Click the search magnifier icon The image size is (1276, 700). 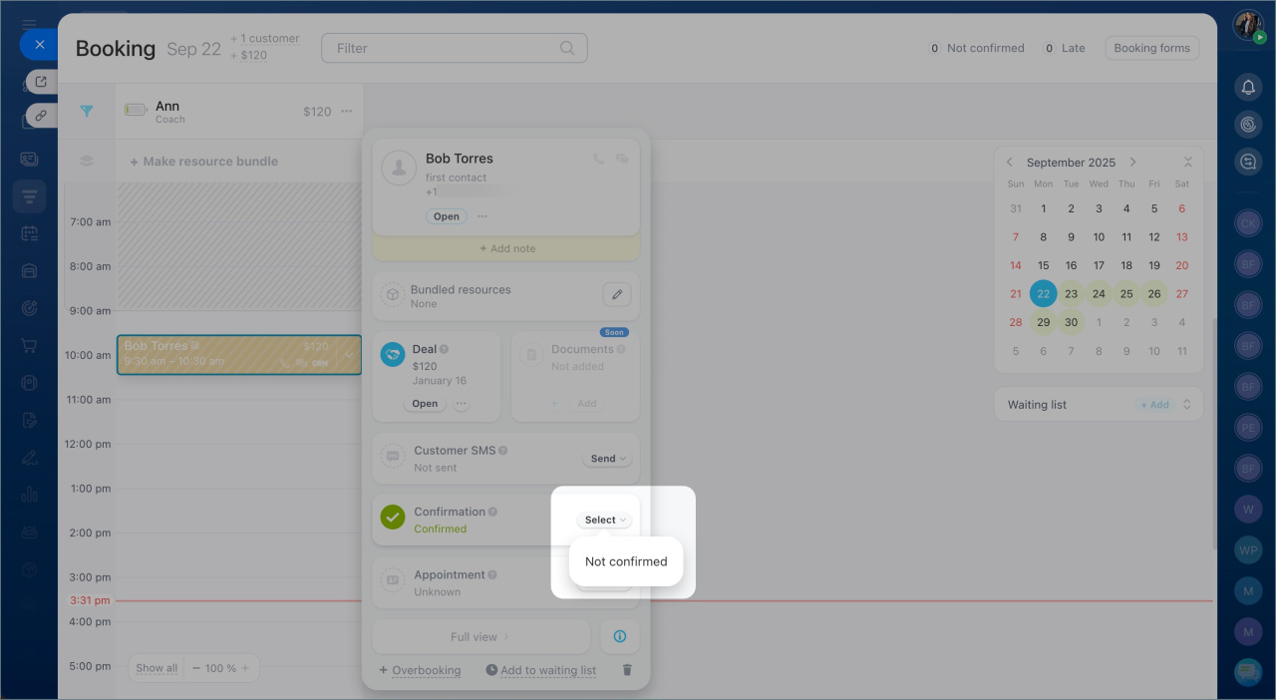567,48
